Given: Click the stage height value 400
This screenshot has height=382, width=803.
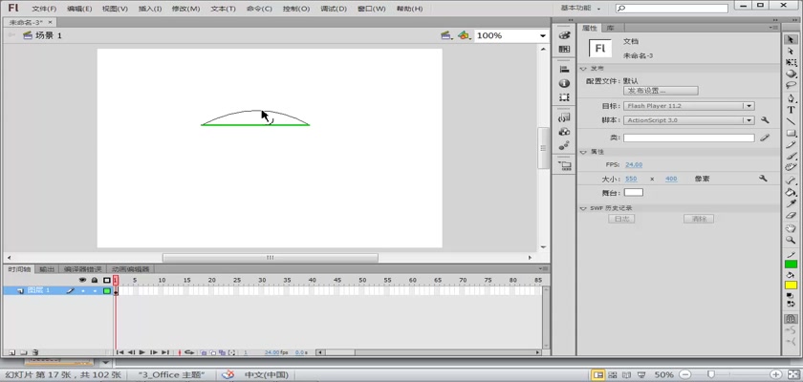Looking at the screenshot, I should [x=671, y=179].
